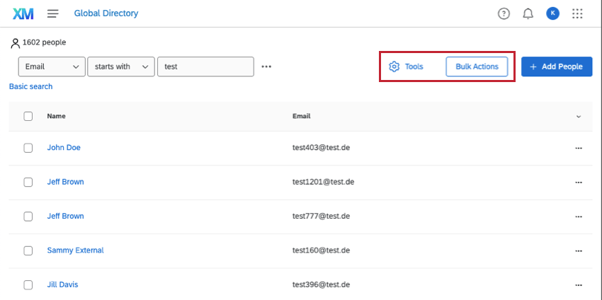Image resolution: width=602 pixels, height=300 pixels.
Task: Check the box for Jill Davis
Action: [x=28, y=284]
